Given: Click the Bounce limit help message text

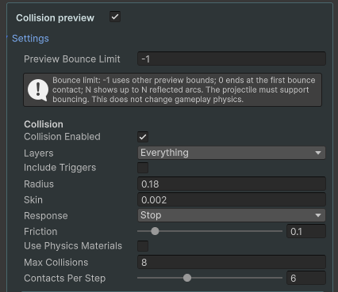Looking at the screenshot, I should (x=184, y=89).
